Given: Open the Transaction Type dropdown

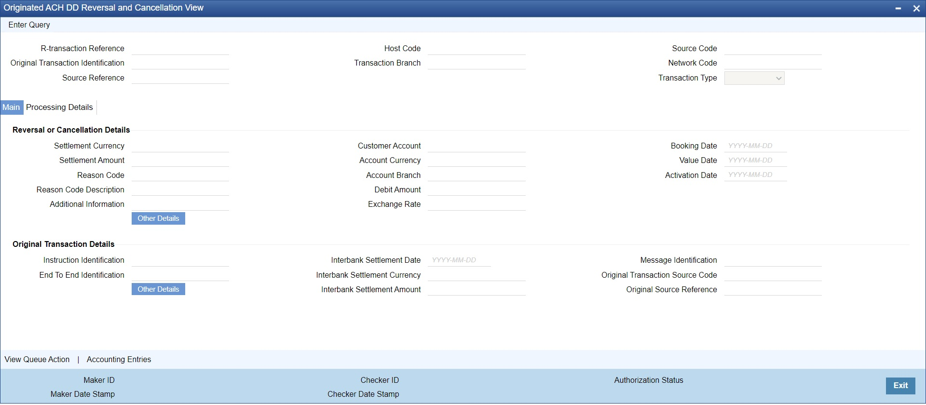Looking at the screenshot, I should [x=754, y=78].
